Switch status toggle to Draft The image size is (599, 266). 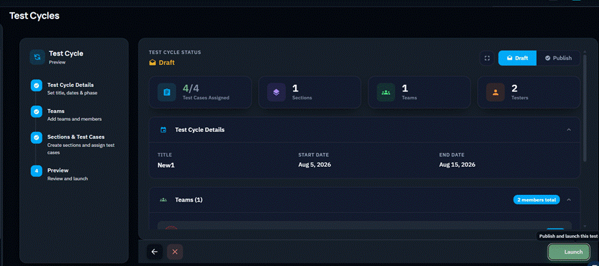coord(518,58)
